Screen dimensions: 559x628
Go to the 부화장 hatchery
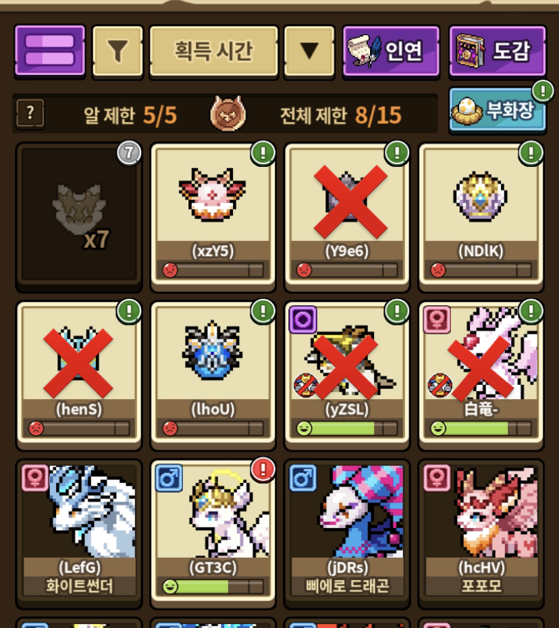[x=498, y=110]
